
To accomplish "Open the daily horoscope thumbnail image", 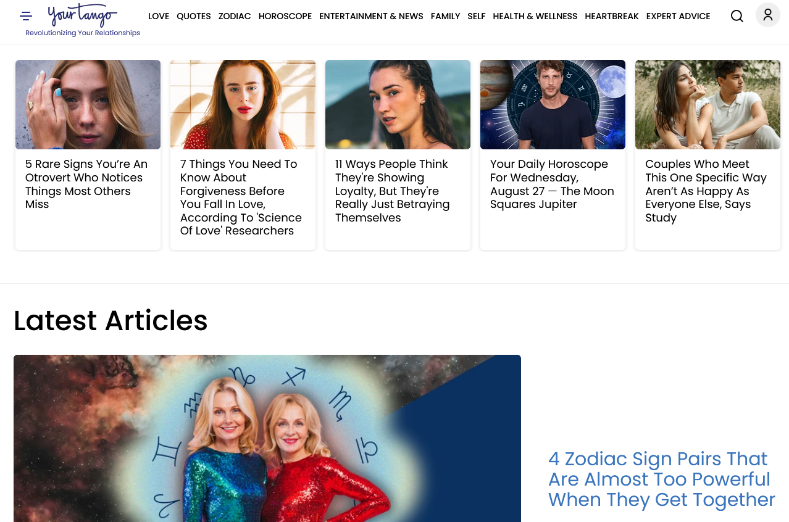I will [553, 104].
